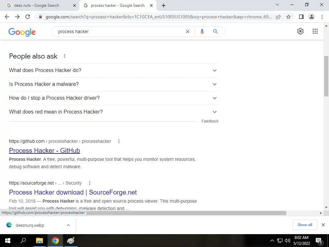Open the volume control in the tray

tap(288, 241)
